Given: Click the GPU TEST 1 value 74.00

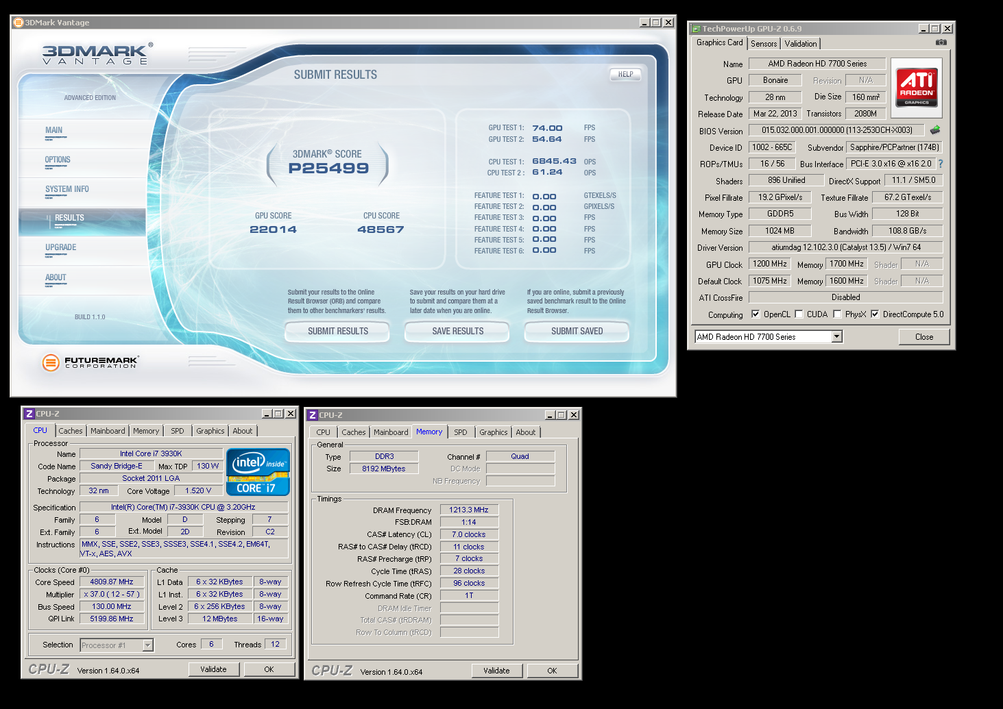Looking at the screenshot, I should [x=547, y=128].
